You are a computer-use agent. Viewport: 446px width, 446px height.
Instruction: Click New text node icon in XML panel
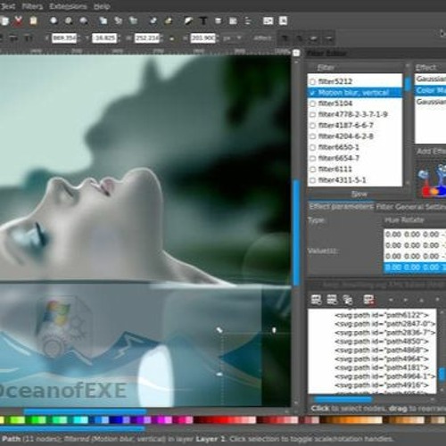coord(332,300)
